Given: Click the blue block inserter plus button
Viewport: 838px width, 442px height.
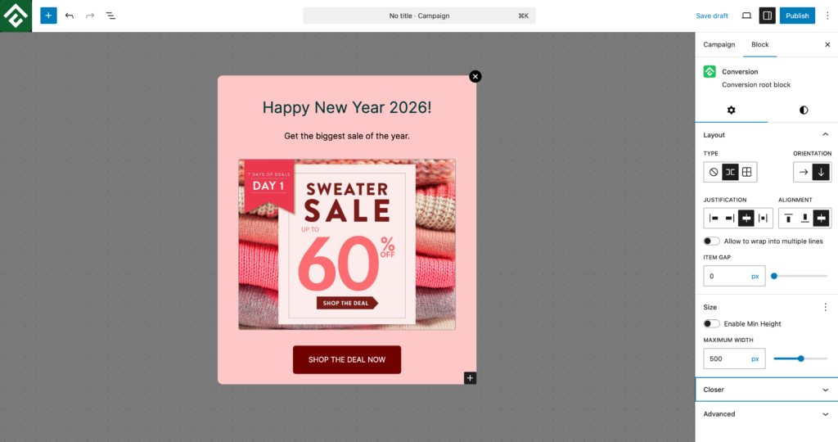Looking at the screenshot, I should [x=48, y=16].
